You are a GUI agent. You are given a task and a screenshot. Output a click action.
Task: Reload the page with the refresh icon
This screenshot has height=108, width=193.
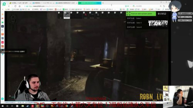[15, 6]
